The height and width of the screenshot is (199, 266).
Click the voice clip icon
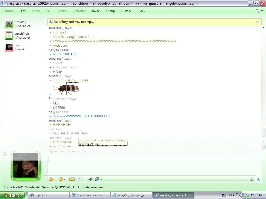[x=80, y=179]
